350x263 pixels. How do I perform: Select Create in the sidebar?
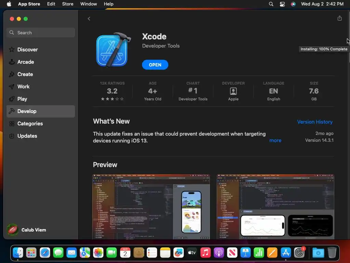pos(41,74)
